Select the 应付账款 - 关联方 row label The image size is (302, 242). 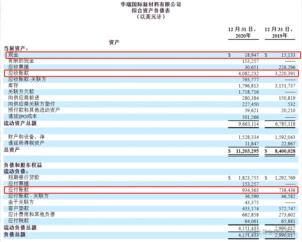click(29, 196)
